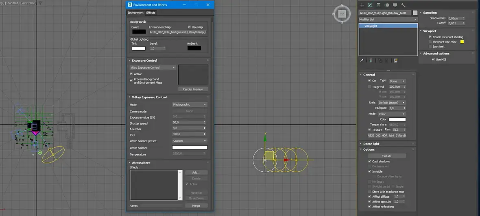Collapse the Sampling rollout

[430, 13]
